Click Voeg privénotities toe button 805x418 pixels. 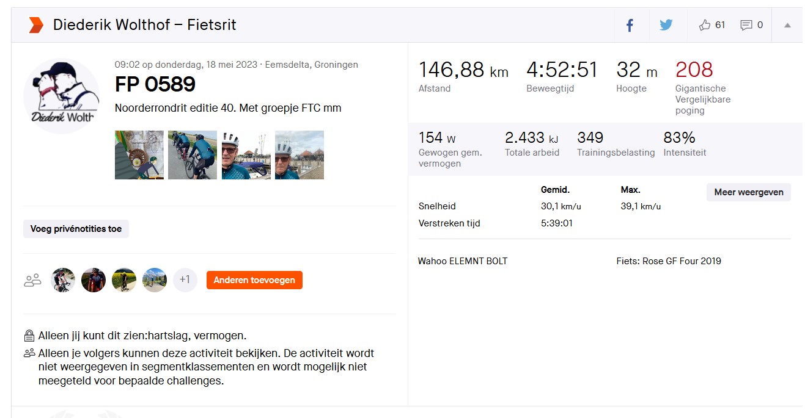pyautogui.click(x=76, y=229)
